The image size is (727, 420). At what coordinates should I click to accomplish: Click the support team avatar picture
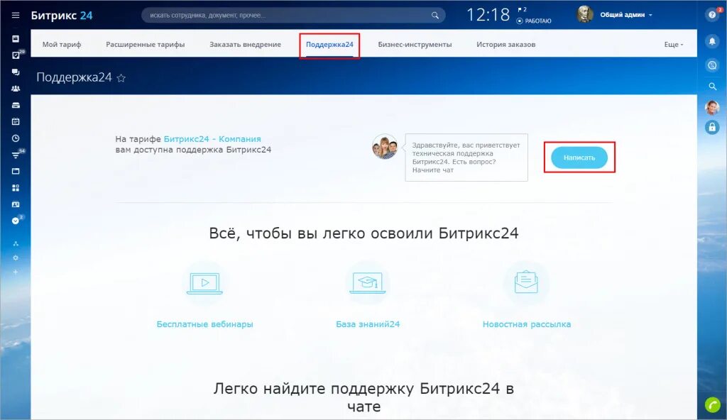385,147
